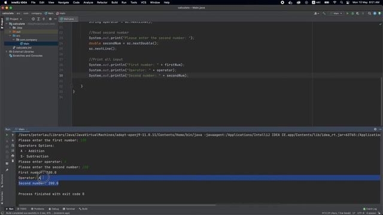This screenshot has height=215, width=383.
Task: Collapse the com.company package
Action: (14, 39)
